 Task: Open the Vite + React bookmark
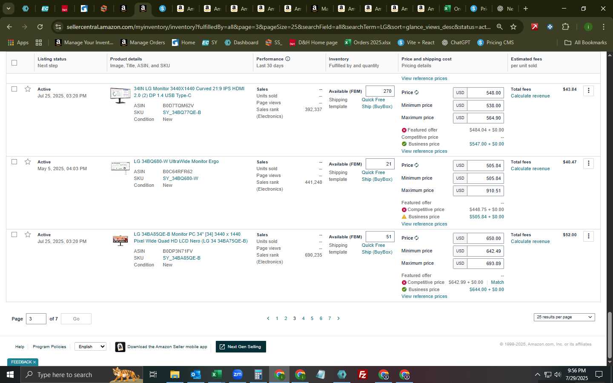pos(416,43)
